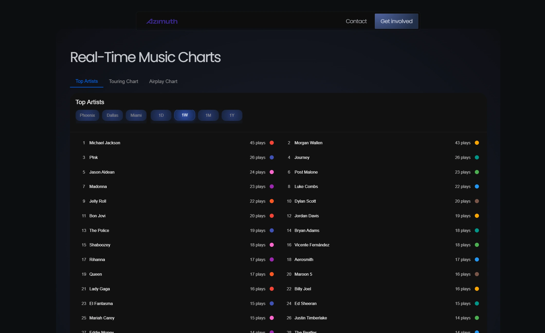Click the brown dot beside Maroon 5
Screen dimensions: 545x333
pos(477,274)
